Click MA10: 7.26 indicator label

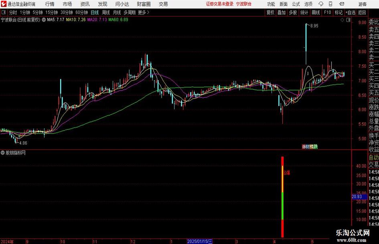tap(76, 20)
